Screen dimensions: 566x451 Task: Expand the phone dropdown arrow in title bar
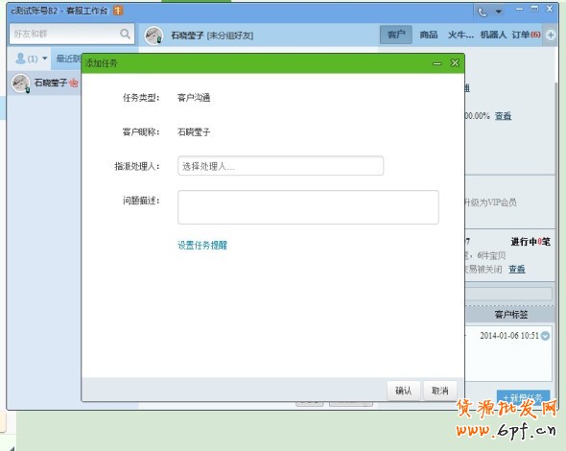click(x=499, y=12)
